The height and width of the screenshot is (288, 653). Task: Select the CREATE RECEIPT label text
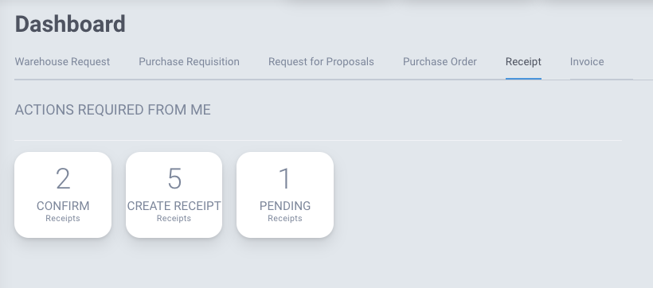174,206
